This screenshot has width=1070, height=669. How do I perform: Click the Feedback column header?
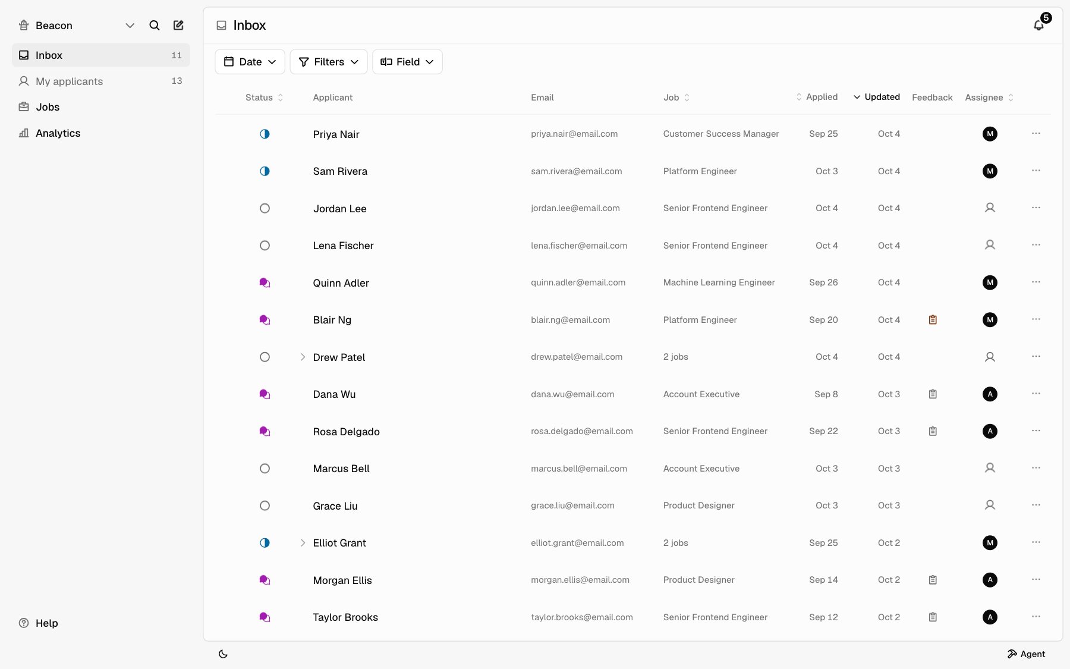click(x=932, y=98)
